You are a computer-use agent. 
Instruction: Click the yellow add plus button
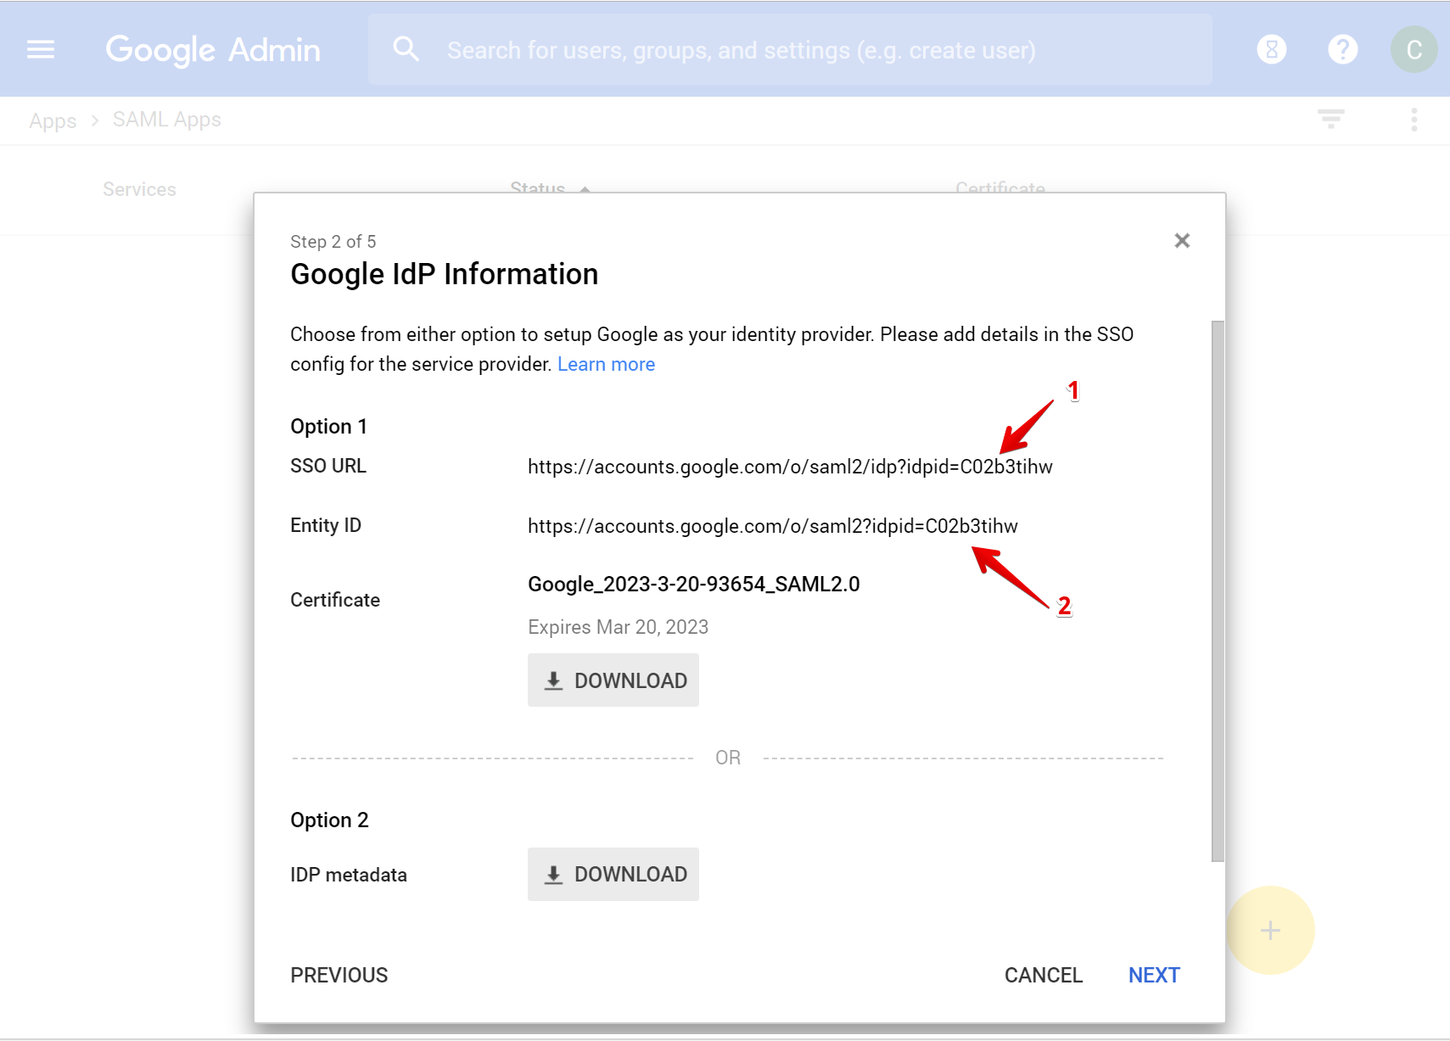[x=1270, y=930]
